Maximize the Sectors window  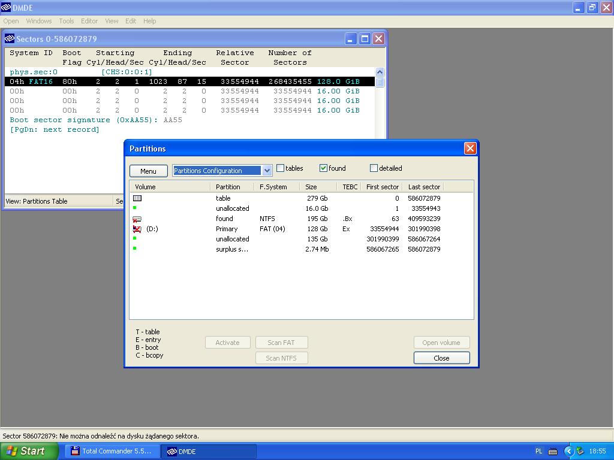pos(365,39)
